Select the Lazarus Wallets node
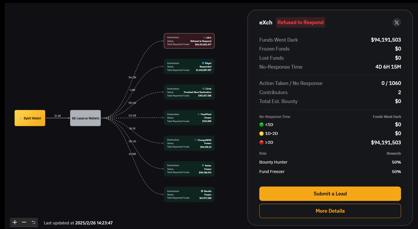Image resolution: width=418 pixels, height=229 pixels. tap(85, 118)
